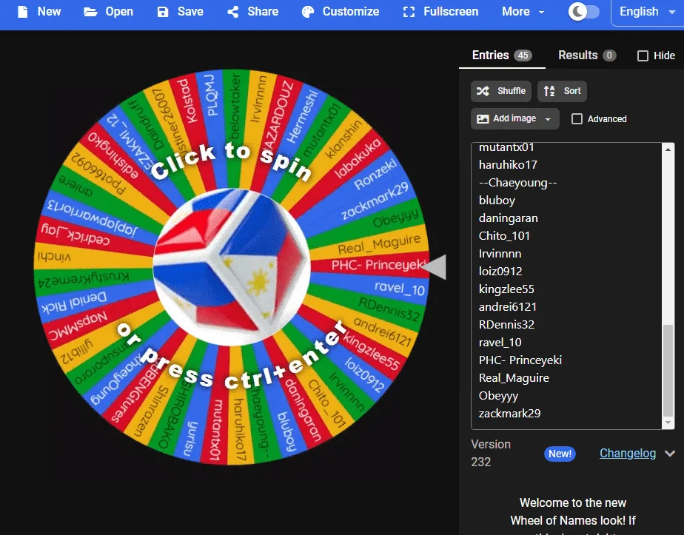This screenshot has width=684, height=535.
Task: Click the Irvinnnn entry in list
Action: coord(500,254)
